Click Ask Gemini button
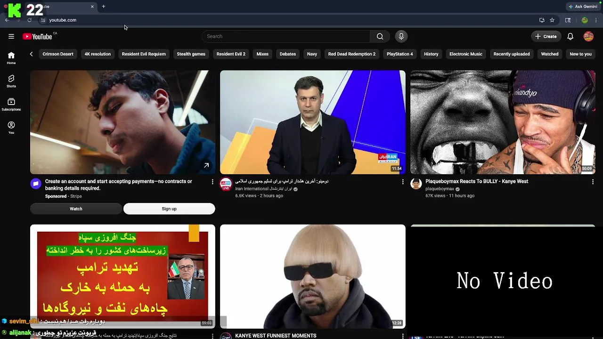 point(583,7)
